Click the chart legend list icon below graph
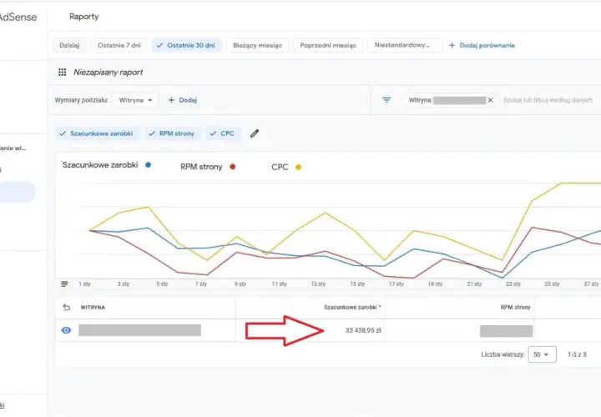 [64, 284]
